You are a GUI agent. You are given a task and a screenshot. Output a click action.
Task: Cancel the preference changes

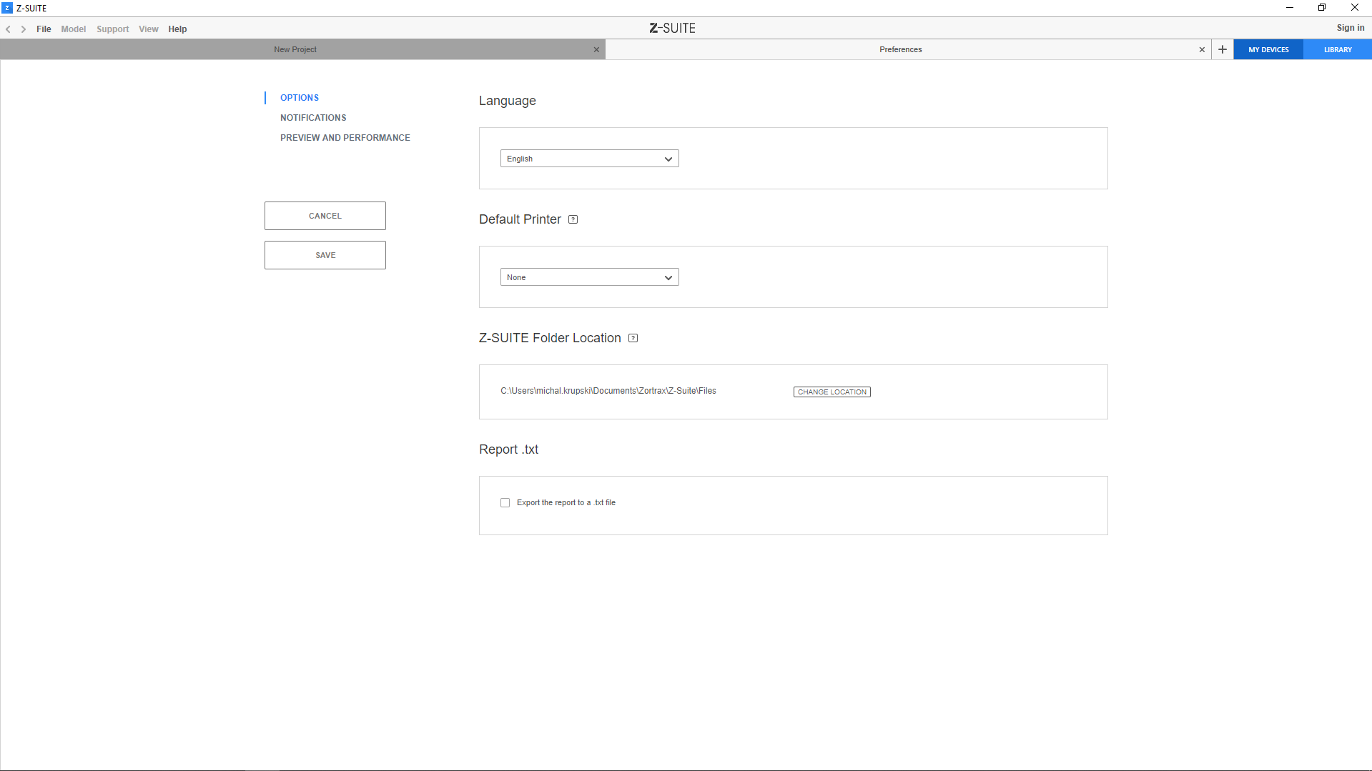click(x=325, y=216)
